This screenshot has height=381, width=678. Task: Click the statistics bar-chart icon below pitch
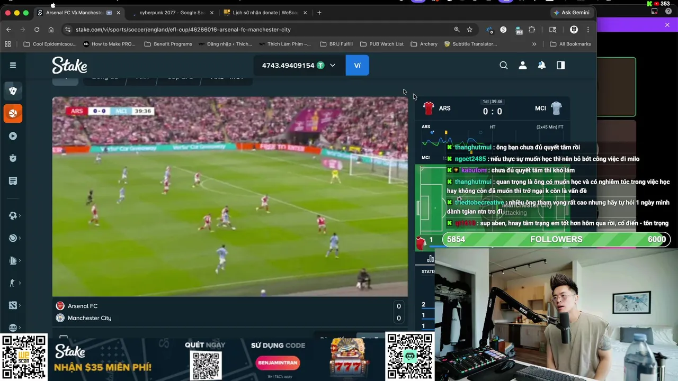coord(430,259)
